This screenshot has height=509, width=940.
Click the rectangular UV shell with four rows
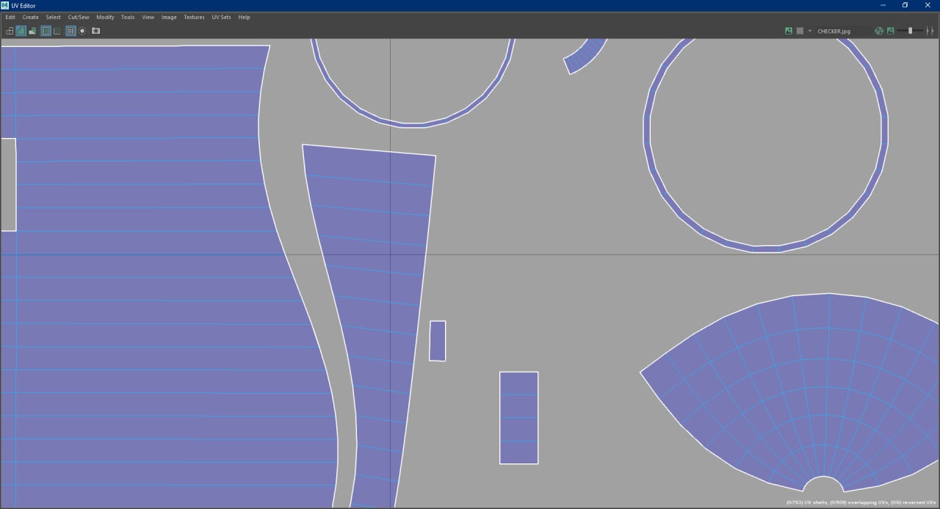[x=519, y=418]
